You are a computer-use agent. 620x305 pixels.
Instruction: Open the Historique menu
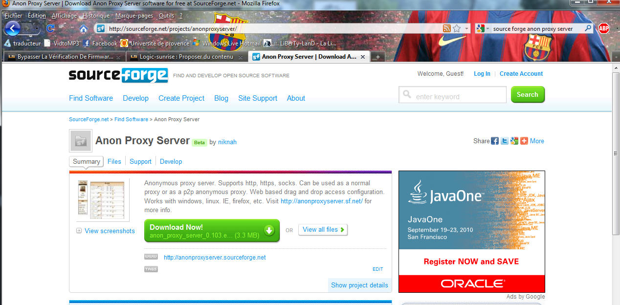96,16
